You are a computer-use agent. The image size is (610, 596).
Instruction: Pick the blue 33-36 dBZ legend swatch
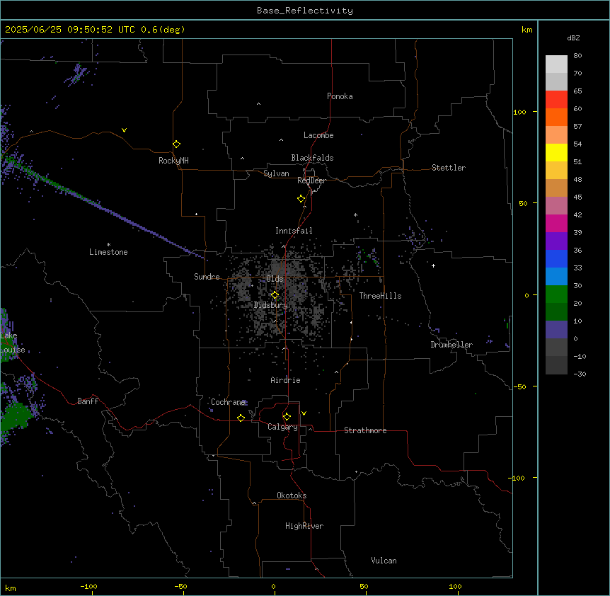point(556,258)
